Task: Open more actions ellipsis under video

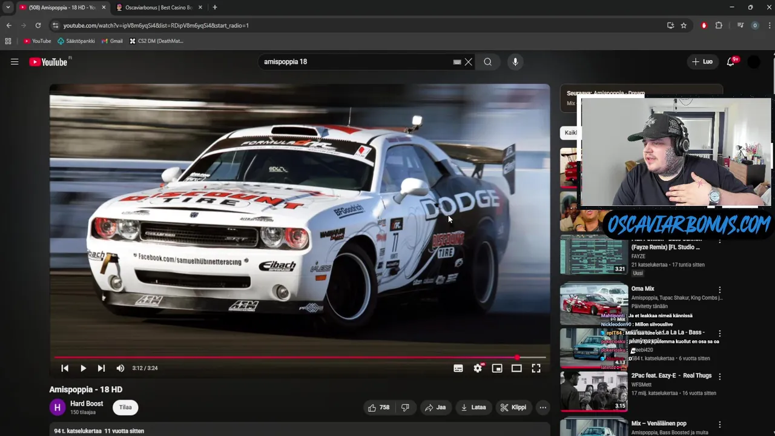Action: pyautogui.click(x=543, y=408)
